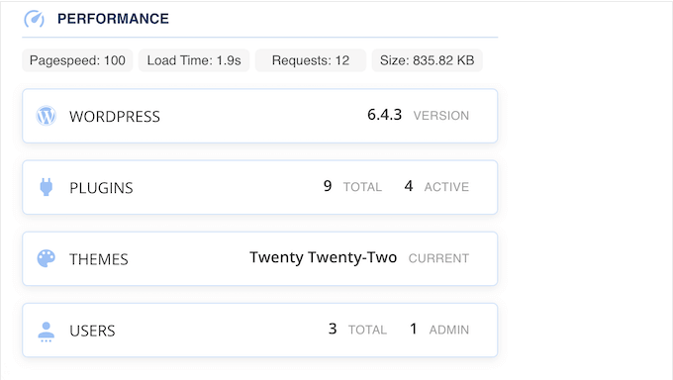673x380 pixels.
Task: Click the PERFORMANCE heading text
Action: pos(113,19)
